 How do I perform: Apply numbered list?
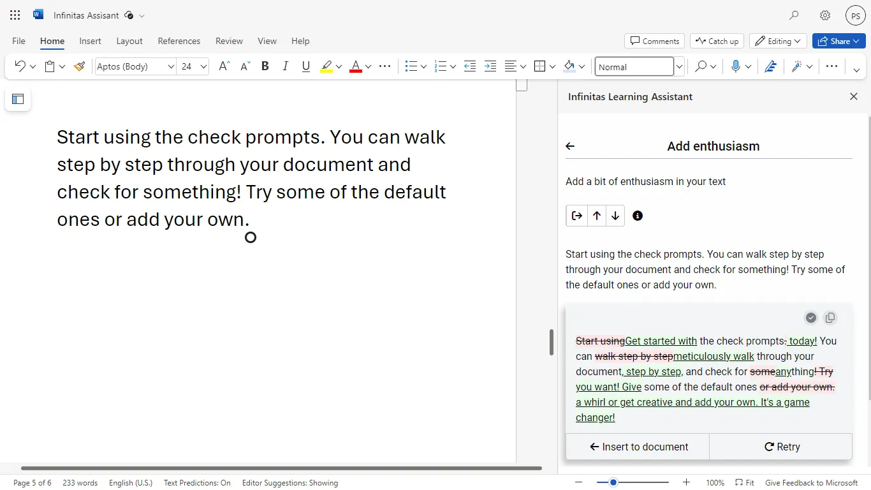click(441, 66)
